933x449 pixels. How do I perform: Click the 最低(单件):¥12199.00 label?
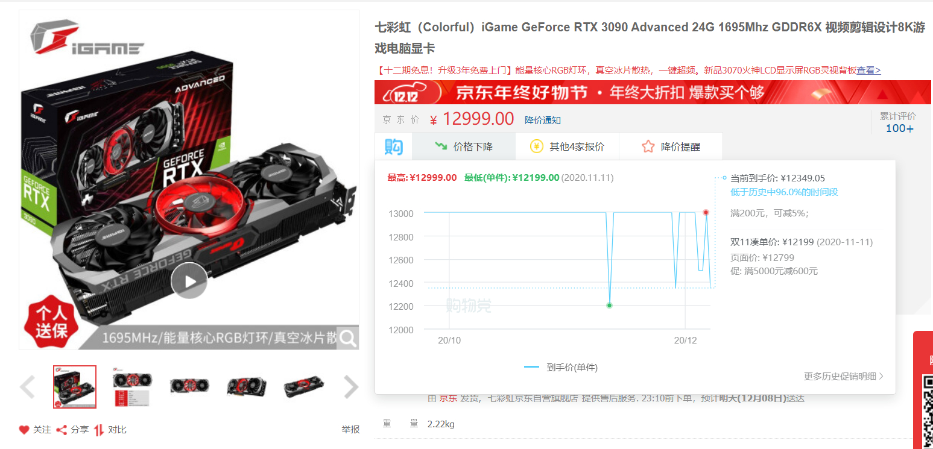pos(511,178)
